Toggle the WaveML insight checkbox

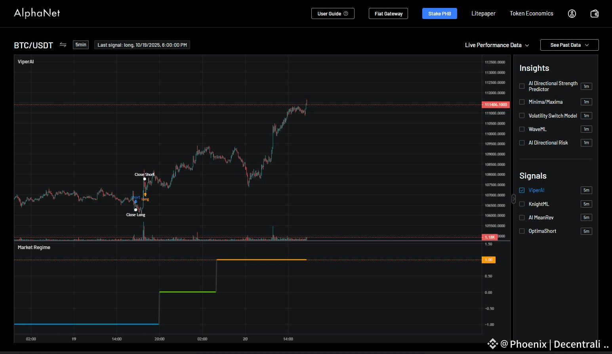coord(522,129)
